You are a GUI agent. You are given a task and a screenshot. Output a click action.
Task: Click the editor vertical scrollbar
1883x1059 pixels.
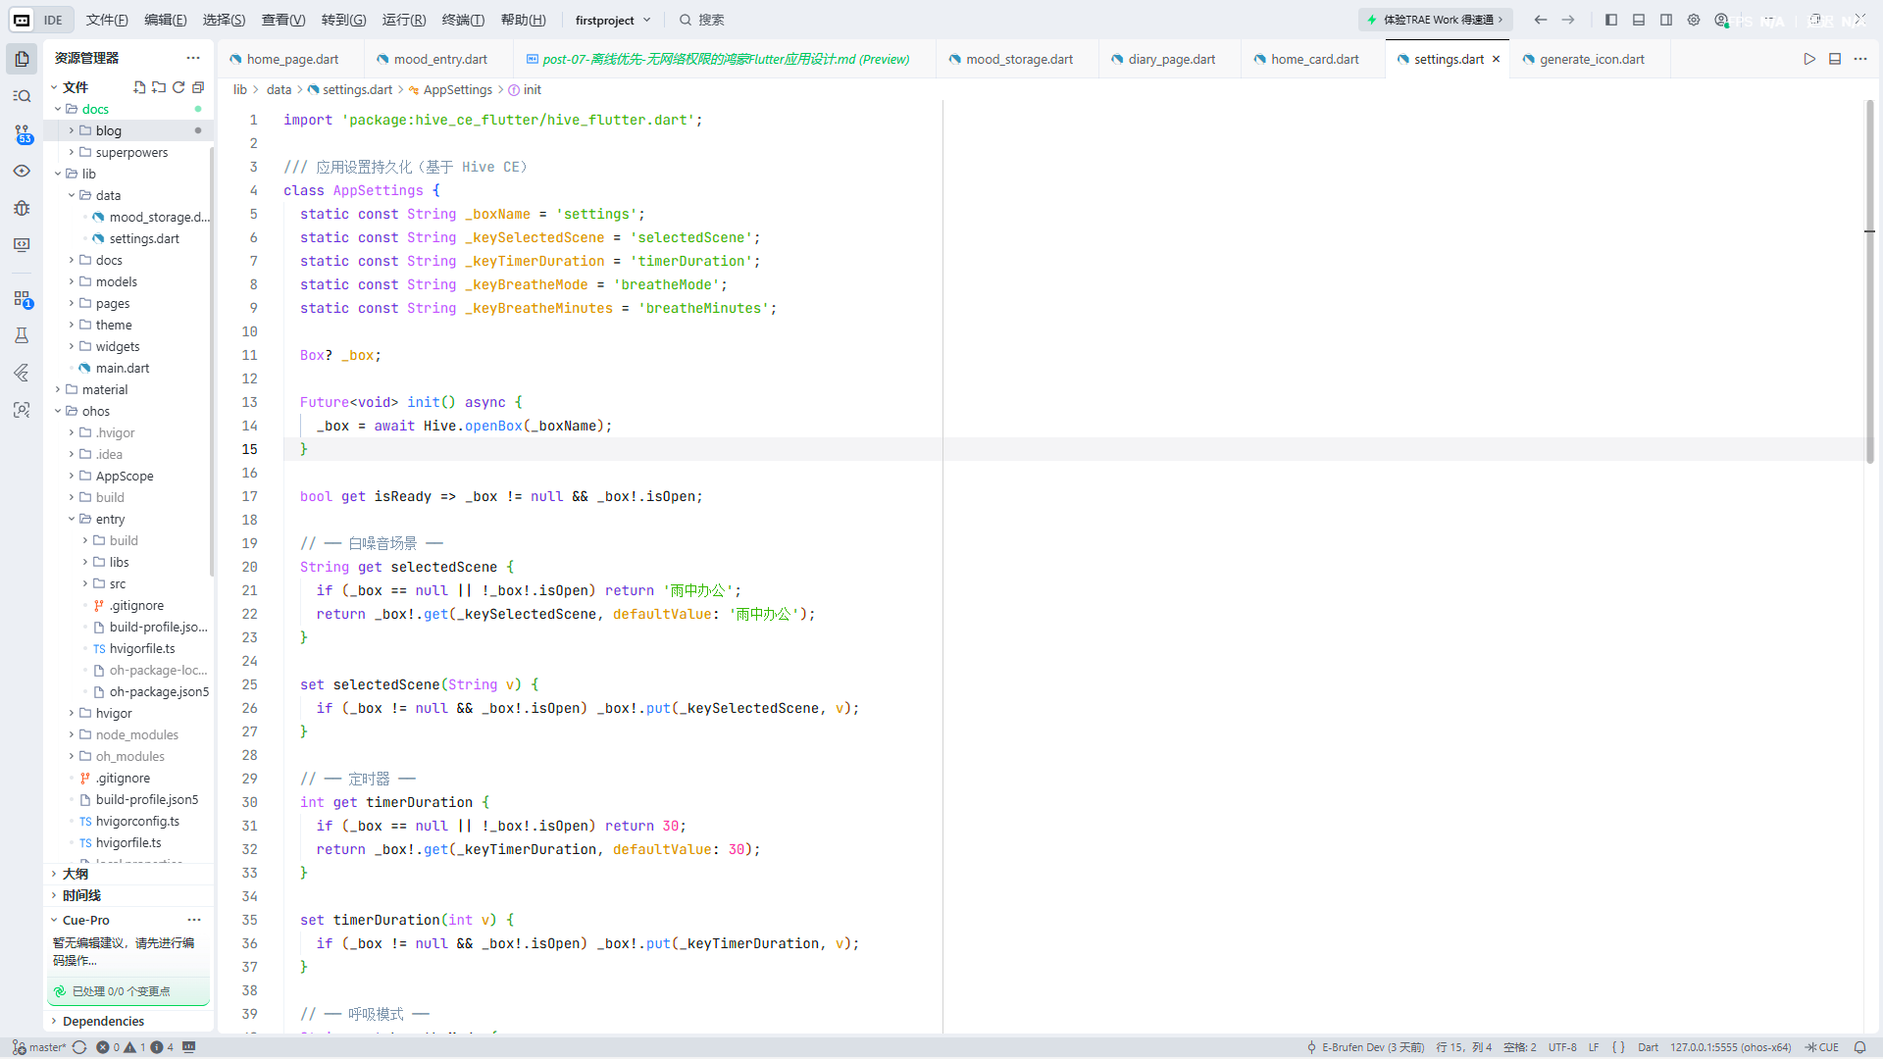point(1869,281)
